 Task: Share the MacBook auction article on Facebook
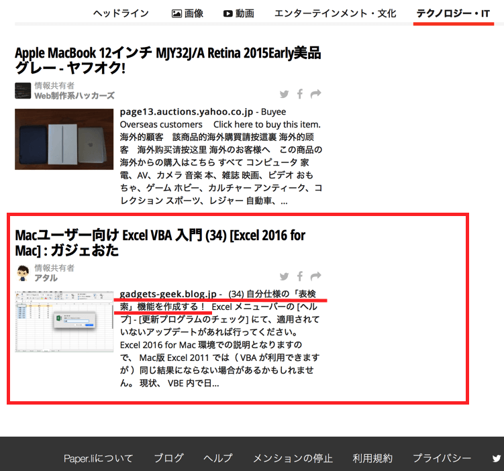coord(300,94)
